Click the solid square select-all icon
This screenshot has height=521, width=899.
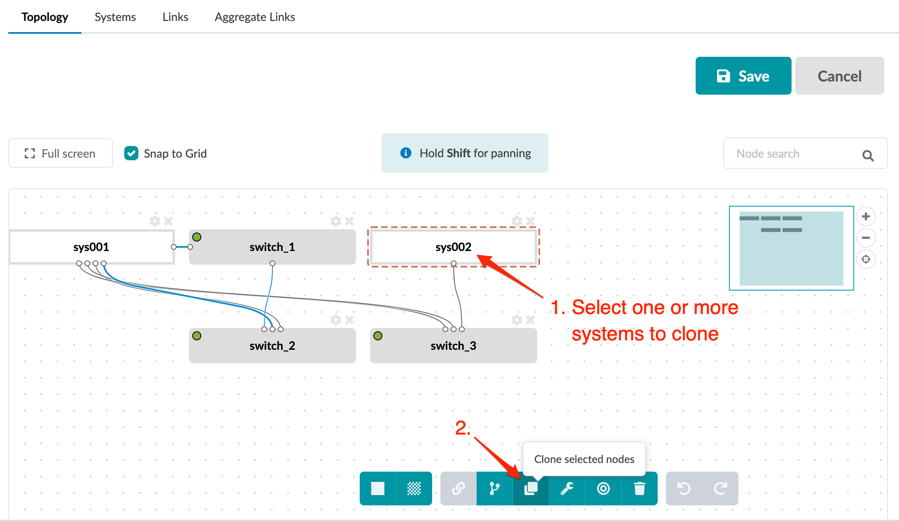point(377,488)
